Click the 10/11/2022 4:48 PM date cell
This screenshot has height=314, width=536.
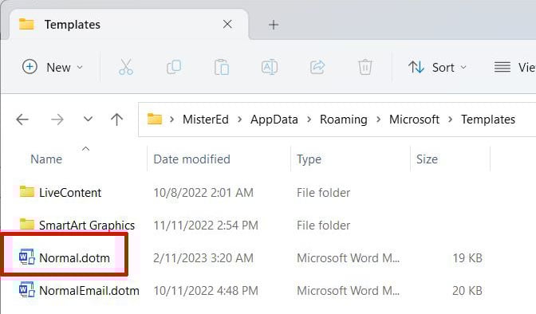[x=206, y=291]
